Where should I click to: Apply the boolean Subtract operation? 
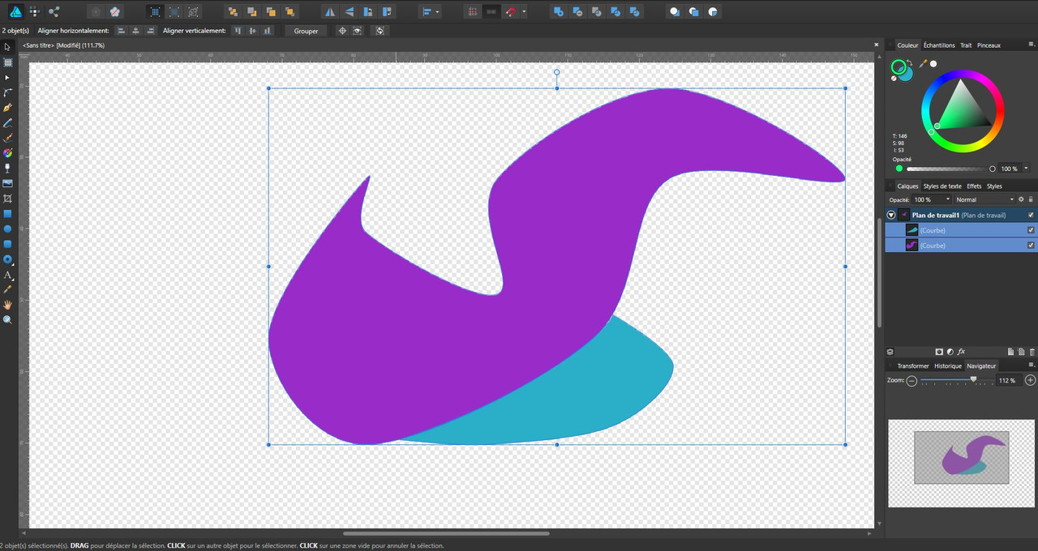point(577,12)
